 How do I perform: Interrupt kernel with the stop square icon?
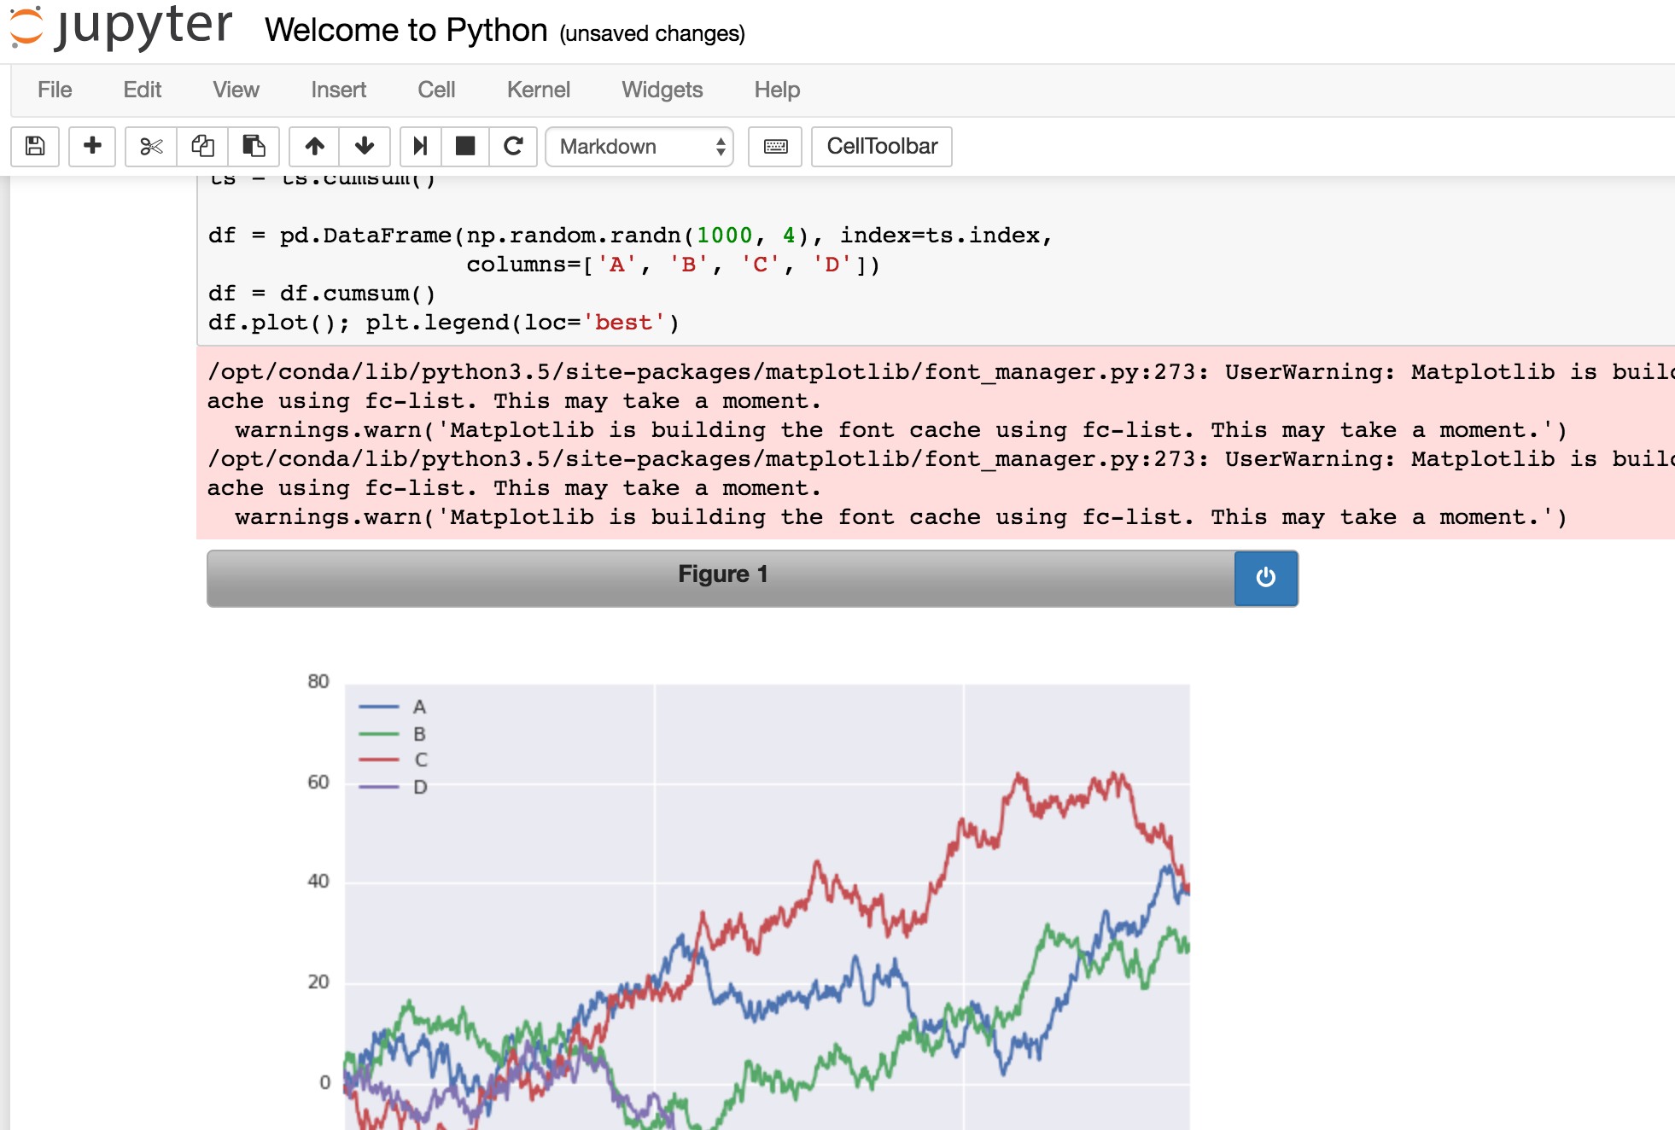tap(465, 146)
